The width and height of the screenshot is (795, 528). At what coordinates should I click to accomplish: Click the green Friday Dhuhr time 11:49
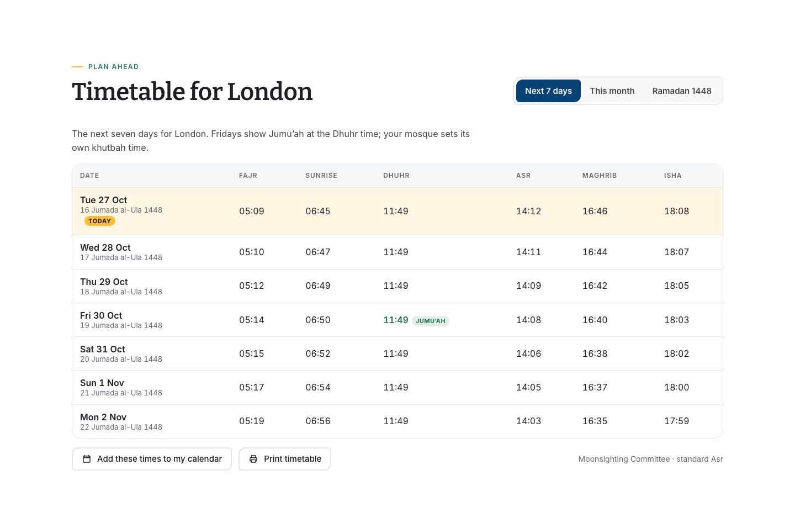point(396,320)
